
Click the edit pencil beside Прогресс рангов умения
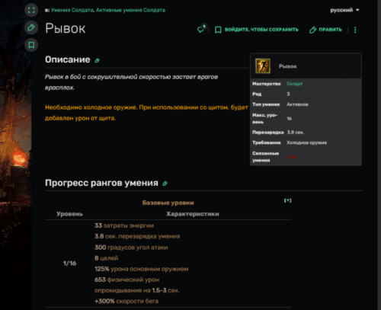point(165,184)
